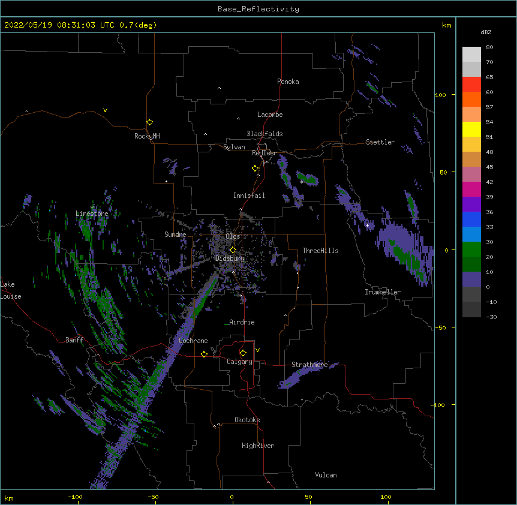This screenshot has height=505, width=517.
Task: Click the Blackfalds label
Action: tap(264, 134)
